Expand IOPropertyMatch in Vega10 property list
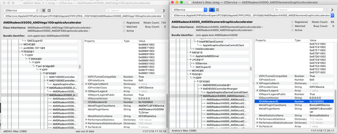The width and height of the screenshot is (338, 134). click(x=87, y=84)
